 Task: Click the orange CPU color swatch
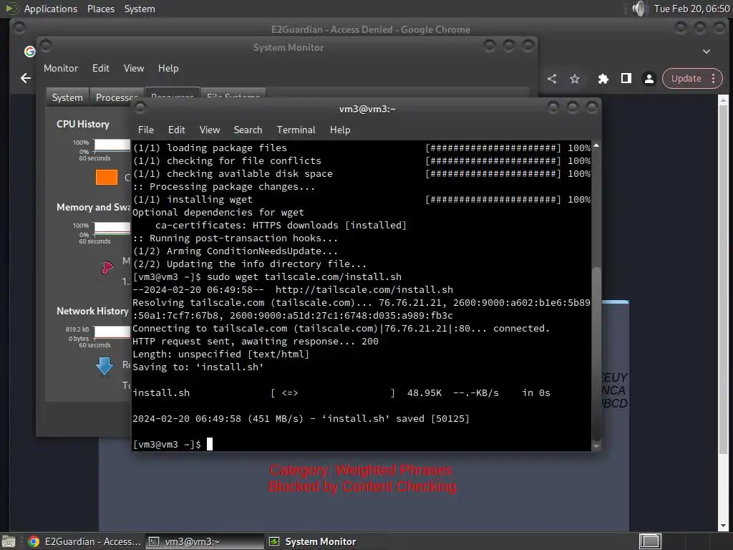point(107,178)
